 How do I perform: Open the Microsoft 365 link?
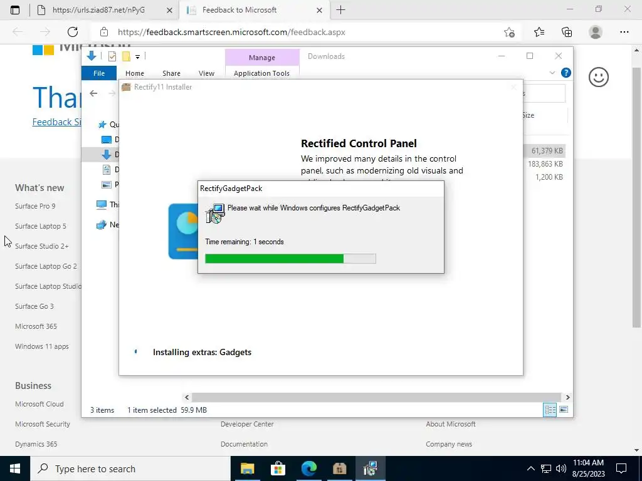[x=36, y=326]
